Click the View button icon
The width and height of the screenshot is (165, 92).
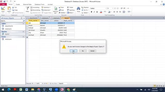pyautogui.click(x=3, y=8)
